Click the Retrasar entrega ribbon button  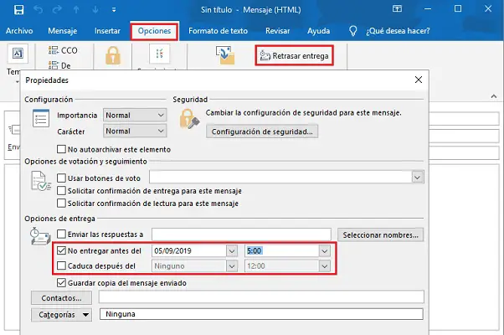294,56
